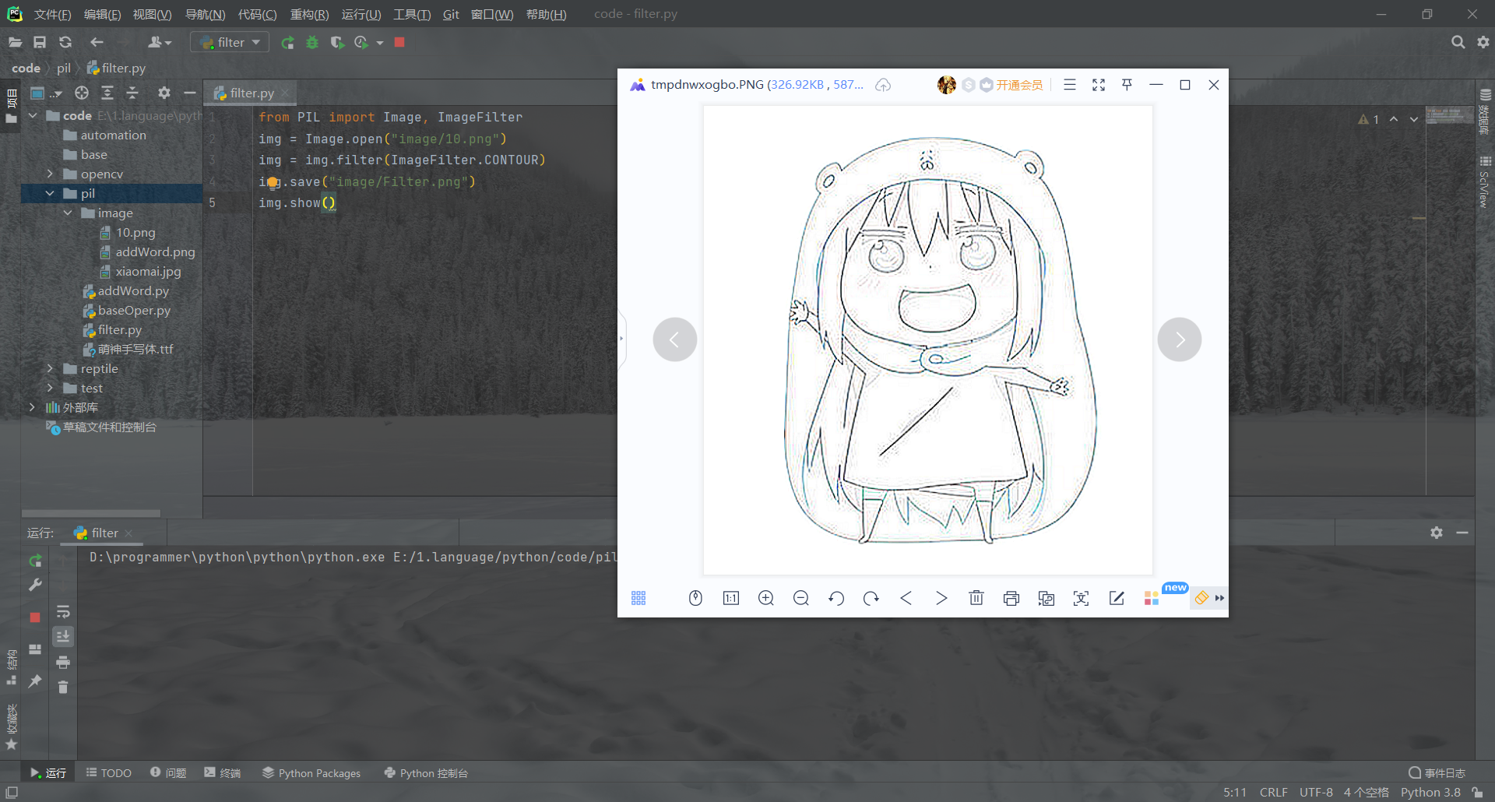
Task: Run with coverage shield icon
Action: [x=336, y=42]
